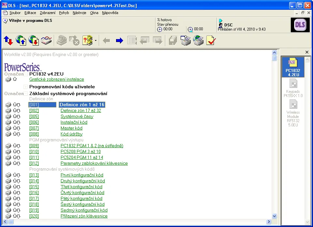Viewport: 313px width, 227px height.
Task: Open the Kód údržby link
Action: (71, 134)
